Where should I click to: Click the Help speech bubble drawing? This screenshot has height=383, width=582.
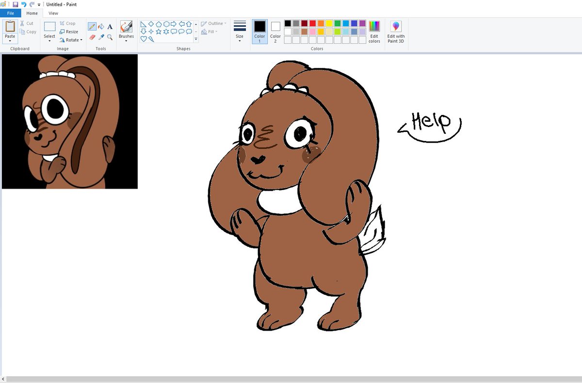click(x=430, y=127)
